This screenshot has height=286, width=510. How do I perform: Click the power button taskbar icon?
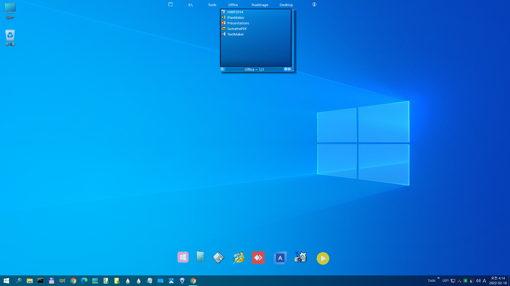182,281
